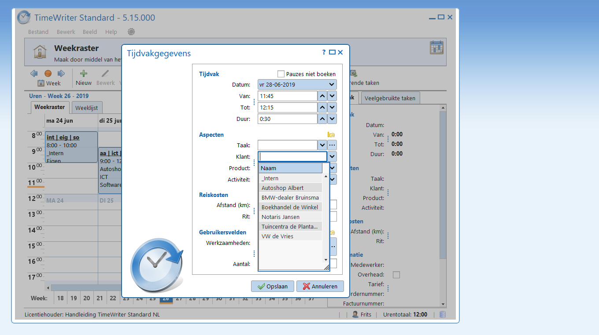This screenshot has height=335, width=599.
Task: Cancel the dialog with Annuleren
Action: [x=320, y=286]
